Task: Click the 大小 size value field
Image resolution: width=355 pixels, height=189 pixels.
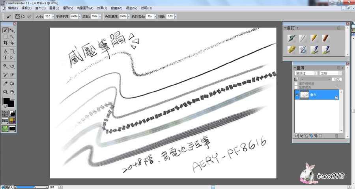Action: [48, 17]
